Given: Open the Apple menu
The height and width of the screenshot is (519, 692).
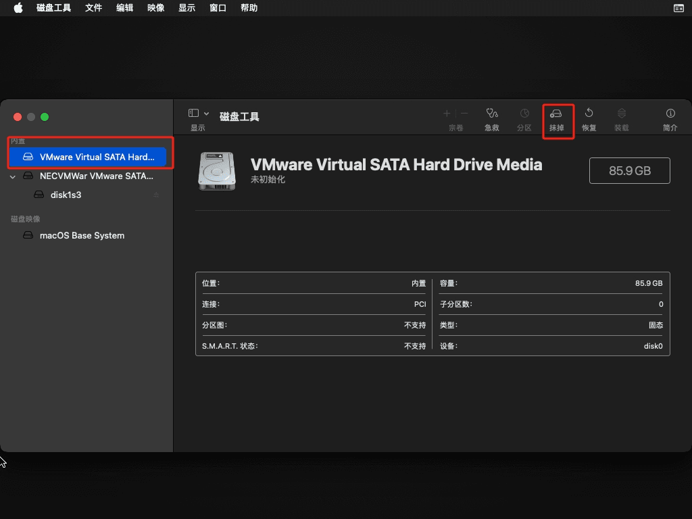Looking at the screenshot, I should pos(18,8).
